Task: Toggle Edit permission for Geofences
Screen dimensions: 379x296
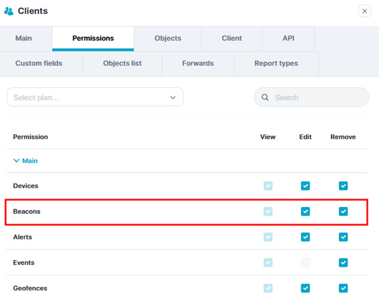Action: [306, 288]
